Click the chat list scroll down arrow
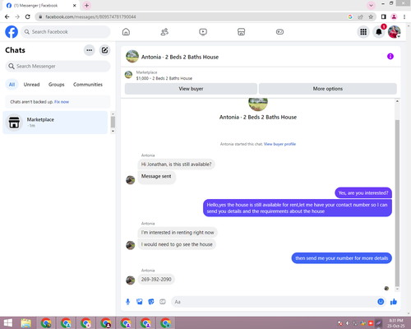Screen dimensions: 411x329 pos(113,132)
